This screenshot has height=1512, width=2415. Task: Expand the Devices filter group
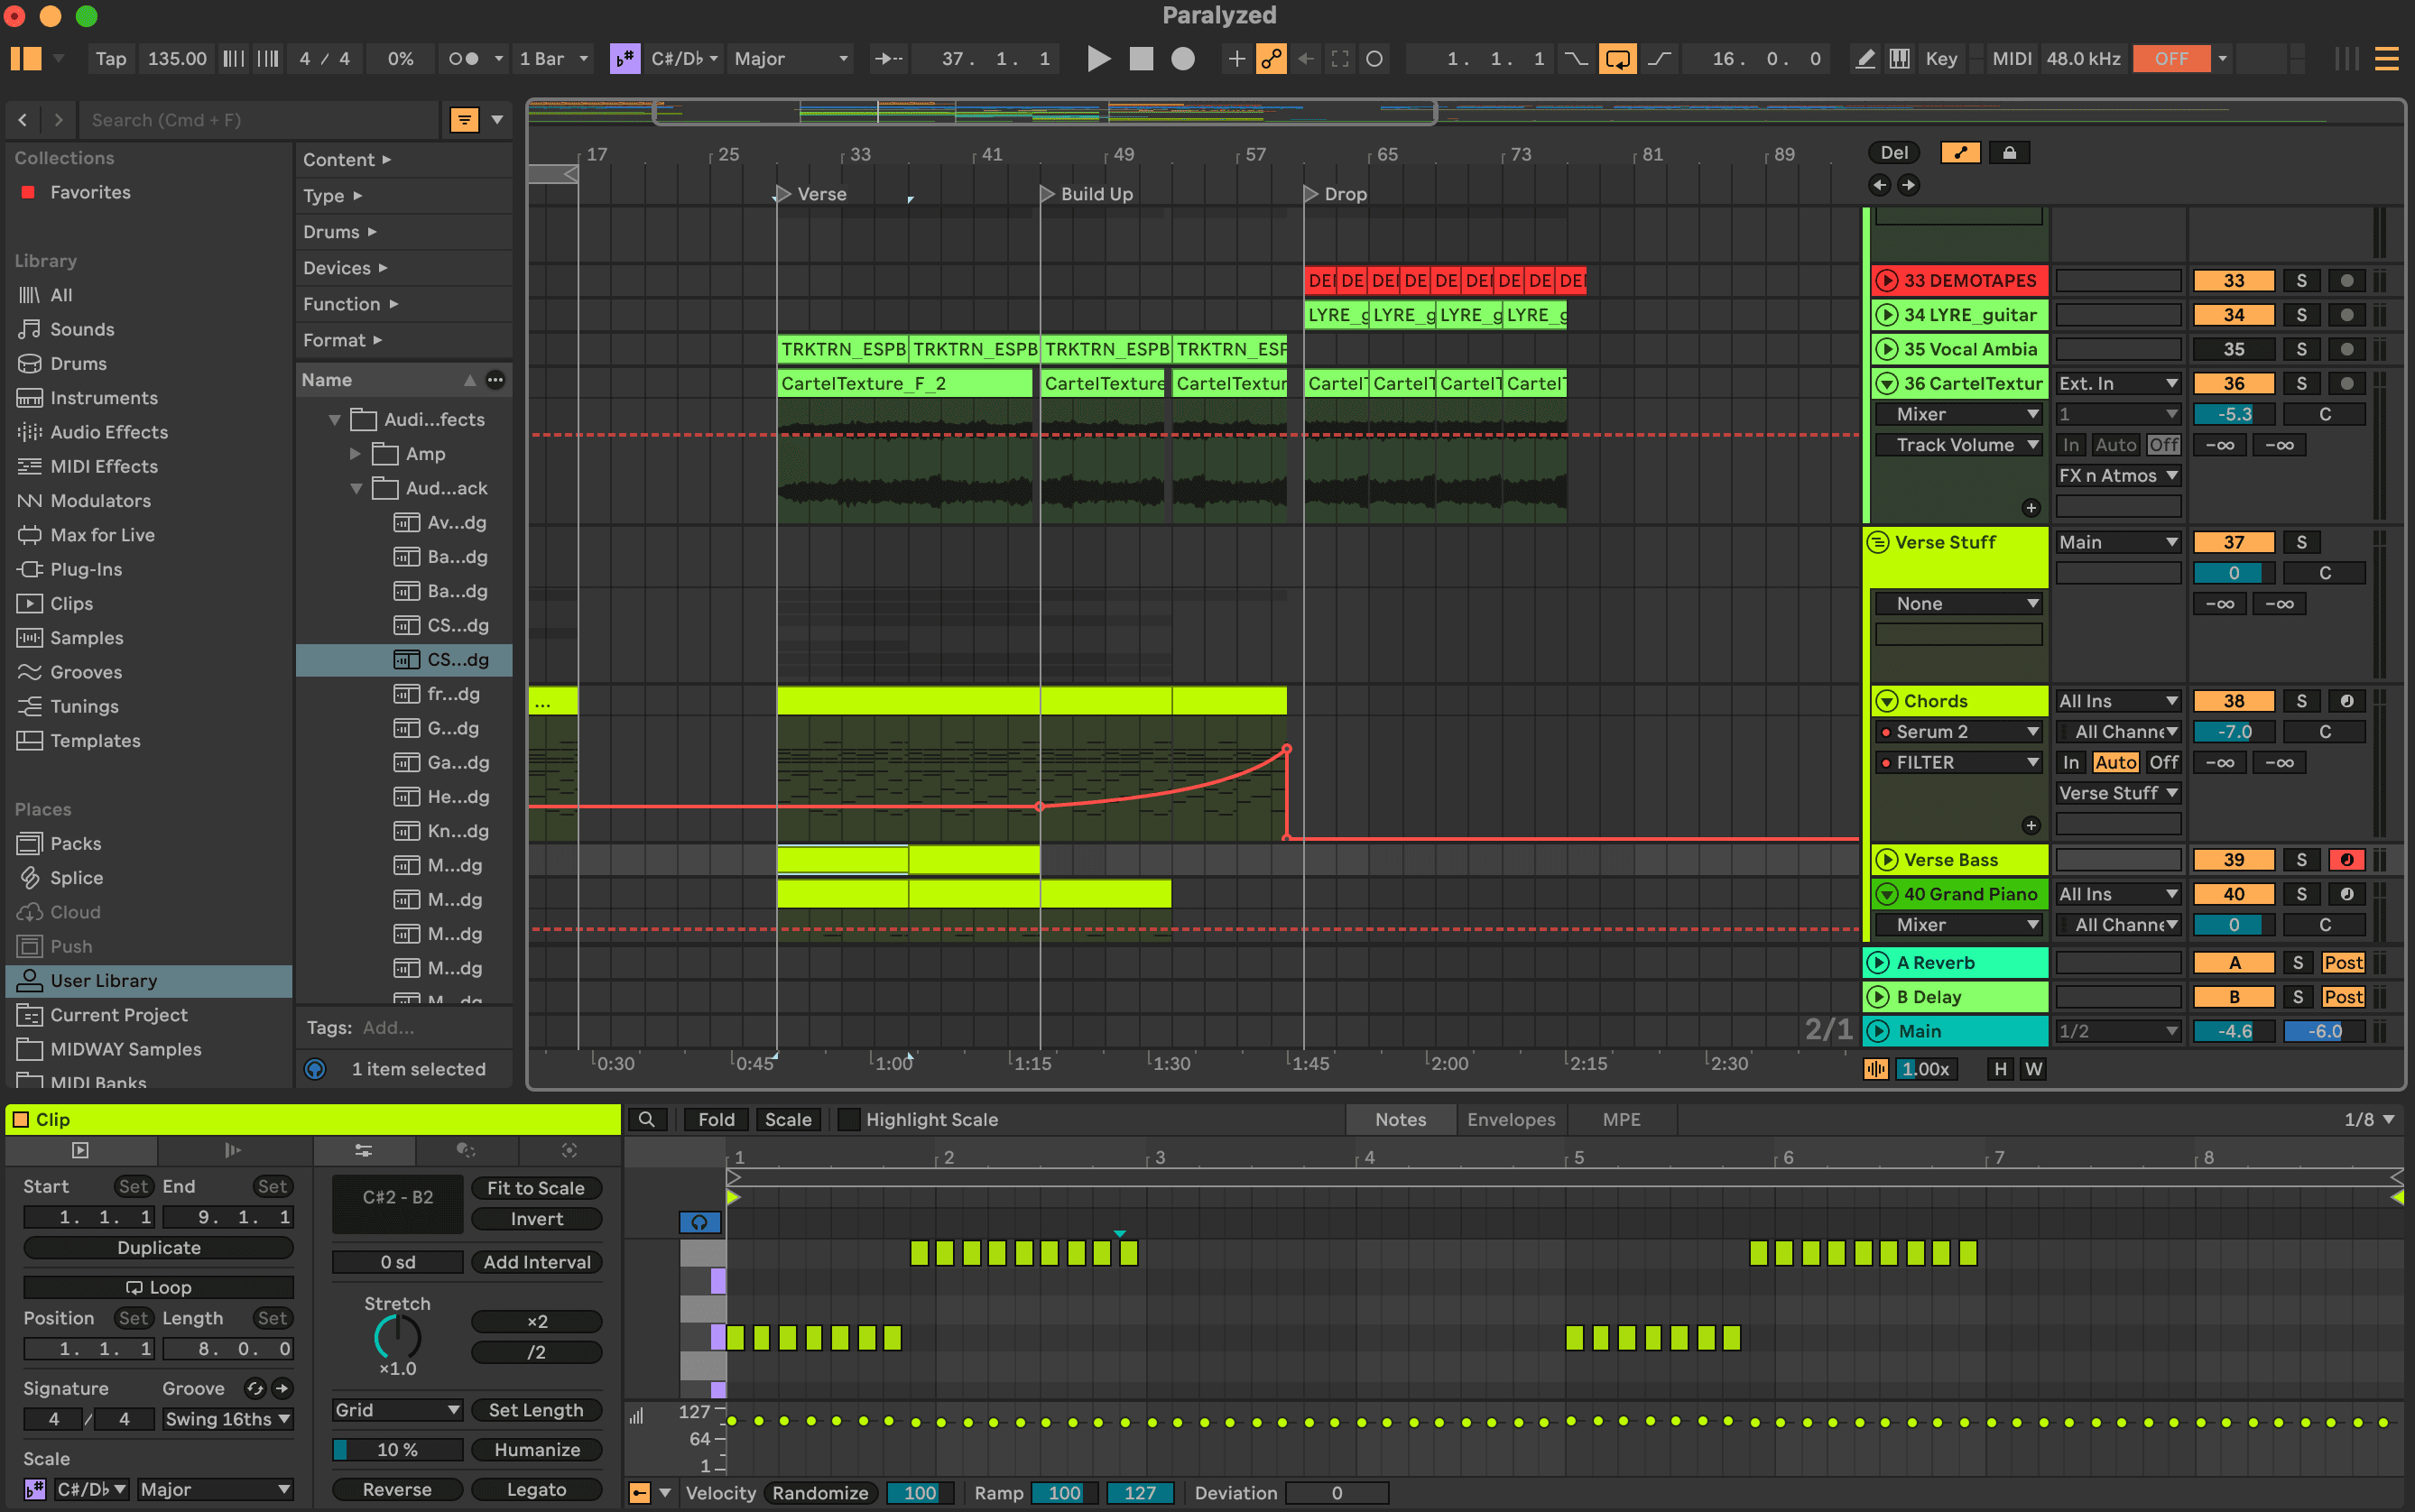pos(345,267)
